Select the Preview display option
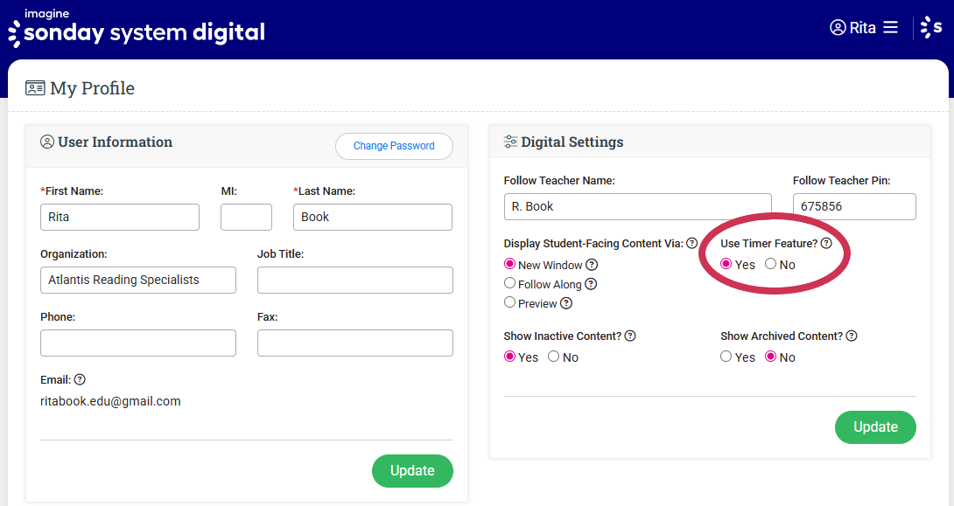 tap(509, 302)
